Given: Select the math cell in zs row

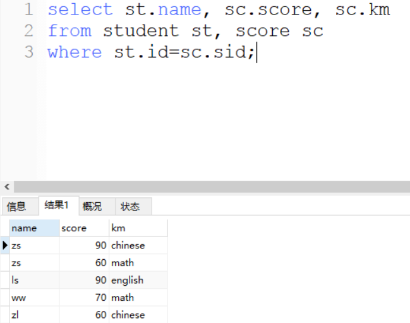Looking at the screenshot, I should [138, 263].
